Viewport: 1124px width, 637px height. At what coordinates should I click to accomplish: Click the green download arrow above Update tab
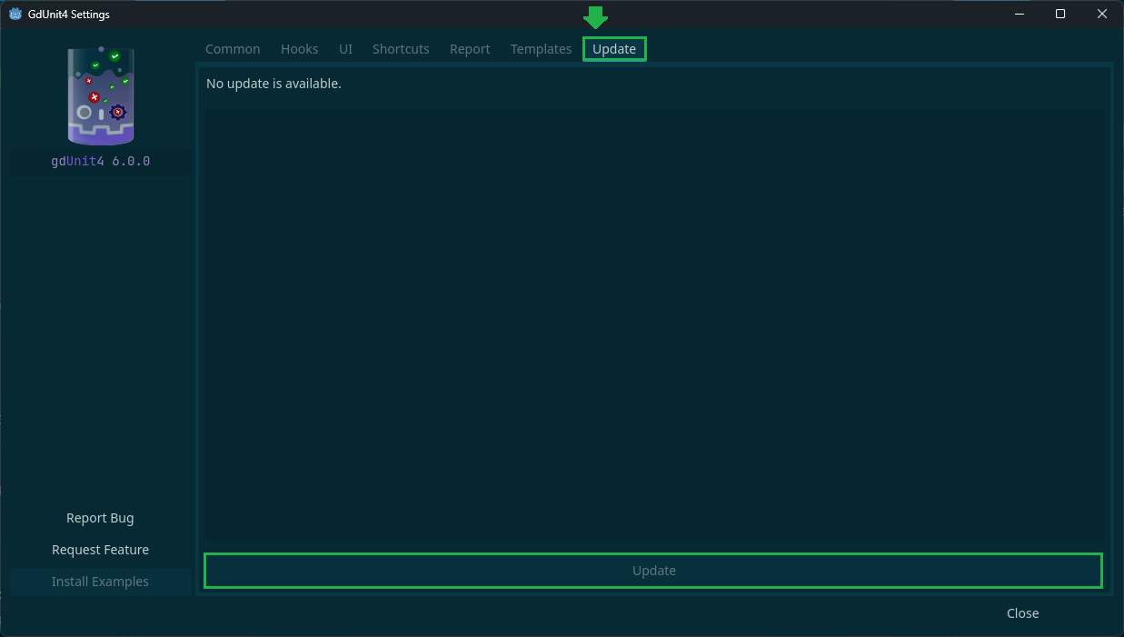[x=595, y=18]
